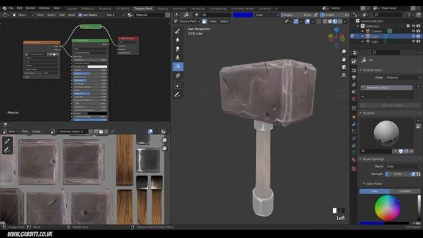Click the outliner search field

click(x=388, y=15)
